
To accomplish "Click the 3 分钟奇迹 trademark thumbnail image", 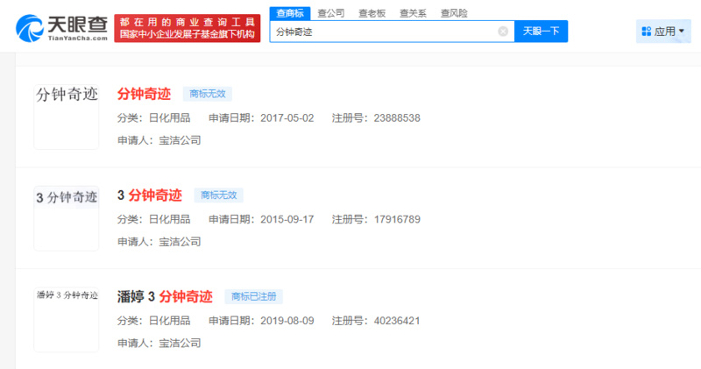I will click(67, 218).
